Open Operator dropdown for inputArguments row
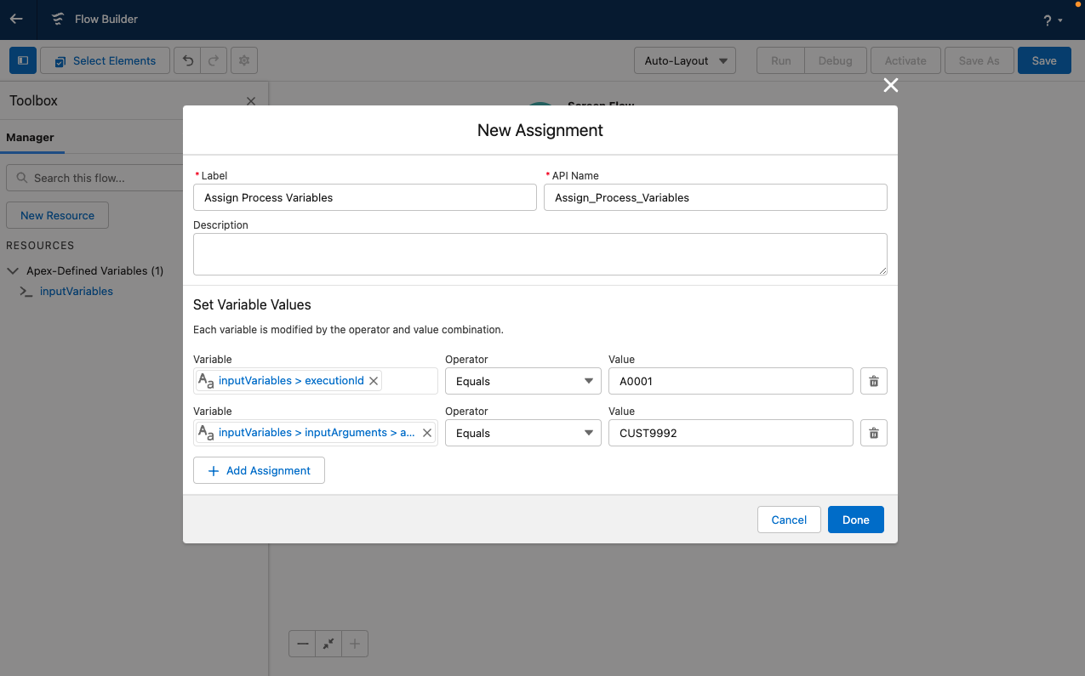Screen dimensions: 1085x676 click(x=523, y=433)
